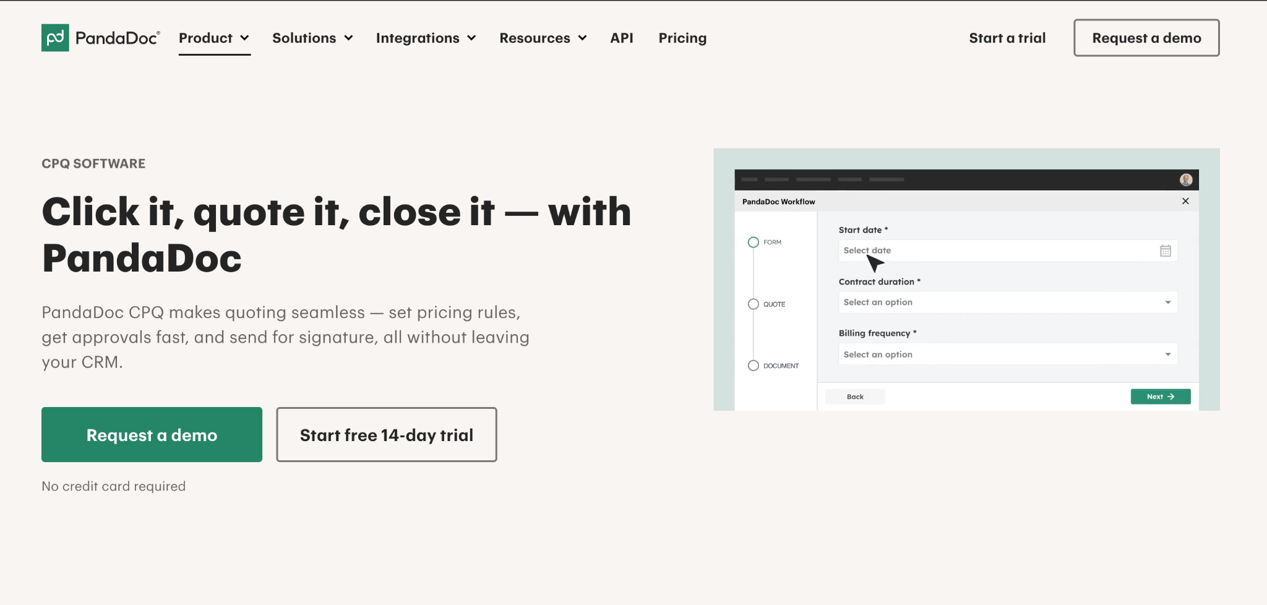Close the PandaDoc Workflow dialog
This screenshot has height=605, width=1267.
(1185, 201)
